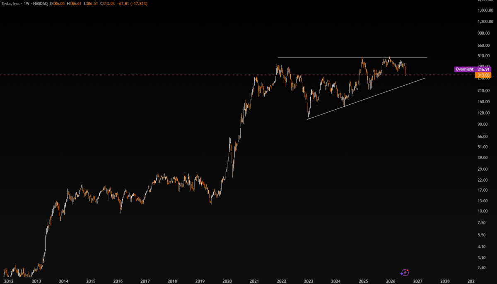Select the horizontal resistance line near 510
This screenshot has width=497, height=284.
(x=352, y=58)
